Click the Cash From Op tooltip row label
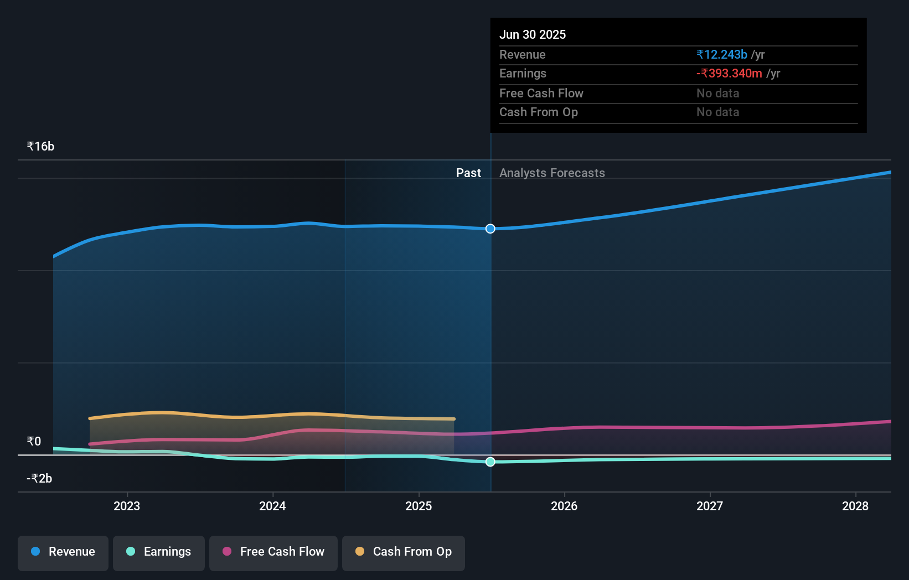 539,112
